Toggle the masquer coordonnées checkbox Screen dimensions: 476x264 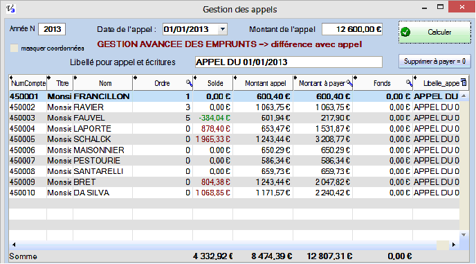(x=14, y=48)
